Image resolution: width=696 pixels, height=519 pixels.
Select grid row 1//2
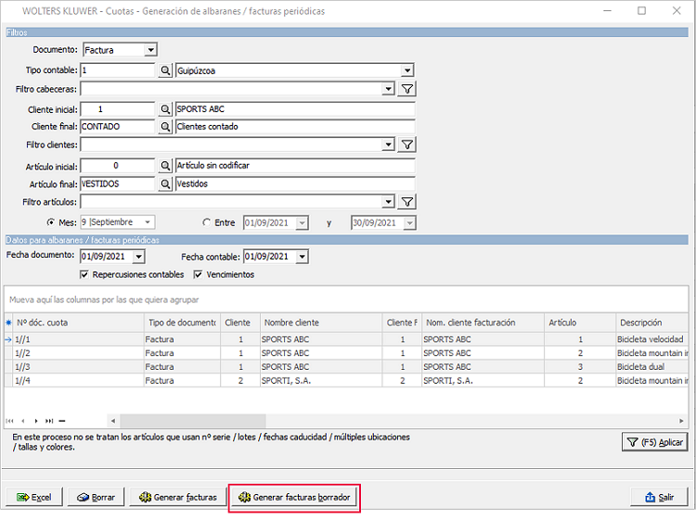[x=346, y=353]
